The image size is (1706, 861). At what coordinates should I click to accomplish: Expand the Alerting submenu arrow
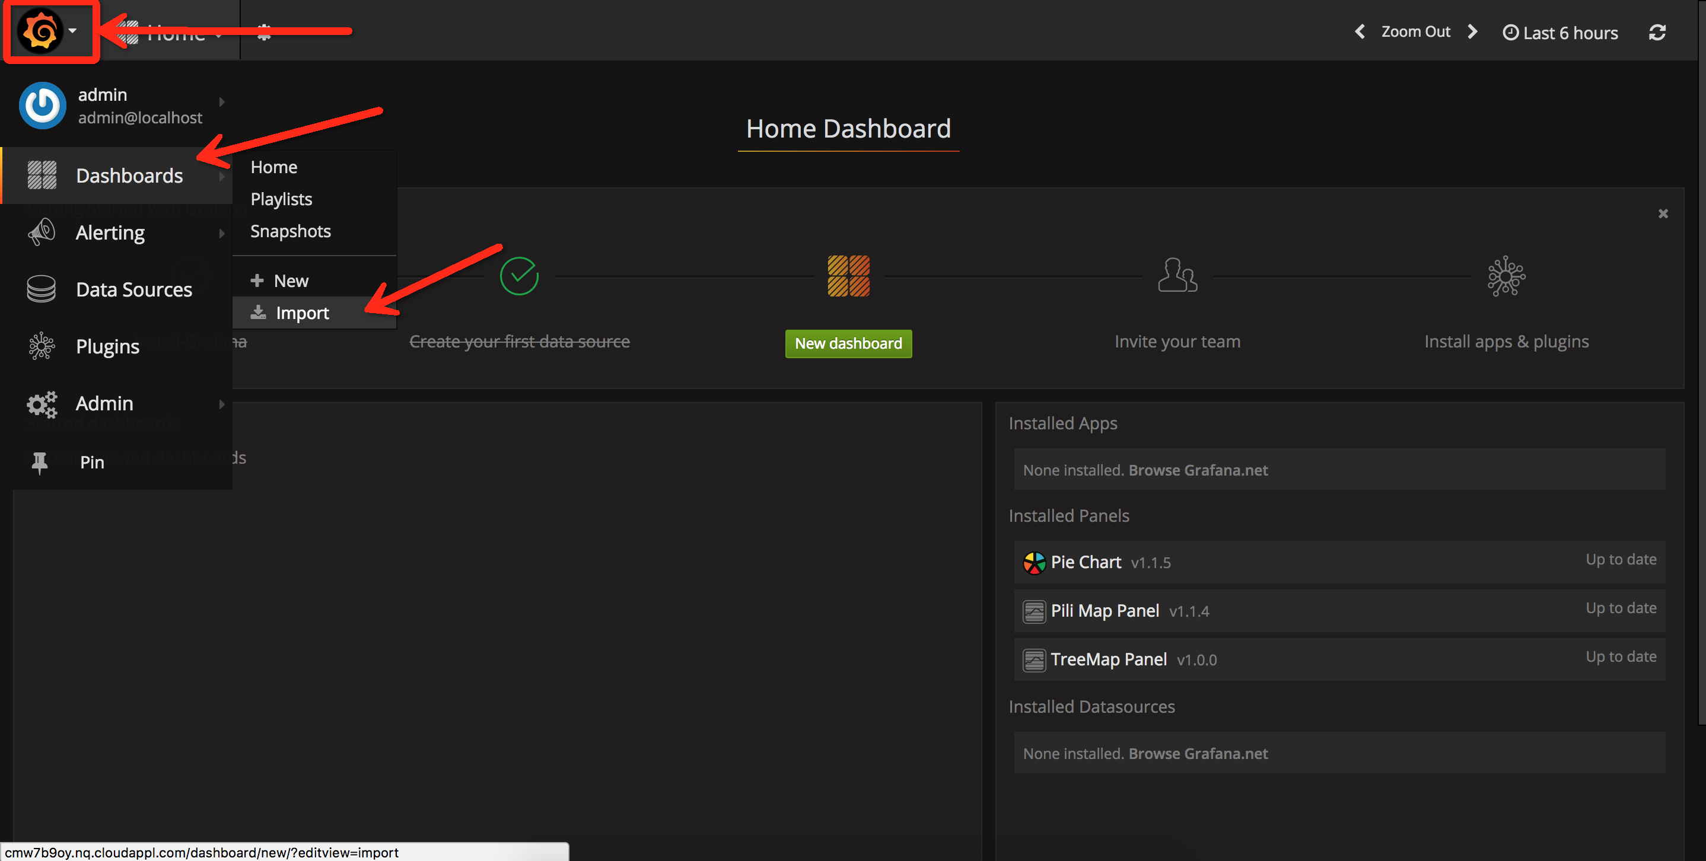222,234
